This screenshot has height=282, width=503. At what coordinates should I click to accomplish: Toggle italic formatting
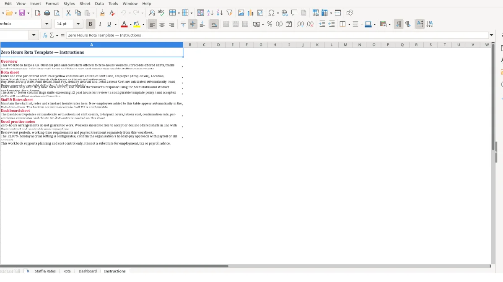[x=100, y=24]
